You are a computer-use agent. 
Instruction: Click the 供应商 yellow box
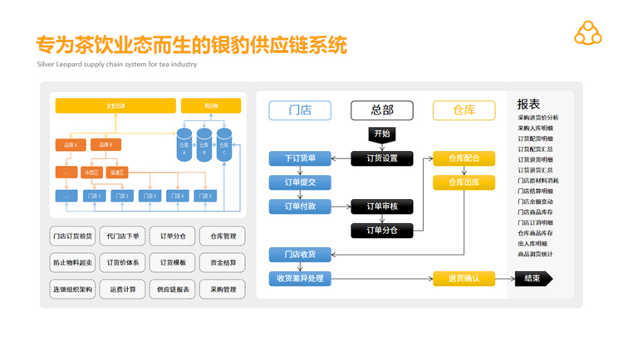211,105
